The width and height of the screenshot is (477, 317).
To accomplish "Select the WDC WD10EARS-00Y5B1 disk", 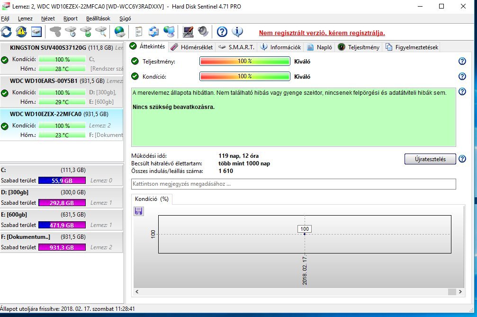I will coord(62,91).
